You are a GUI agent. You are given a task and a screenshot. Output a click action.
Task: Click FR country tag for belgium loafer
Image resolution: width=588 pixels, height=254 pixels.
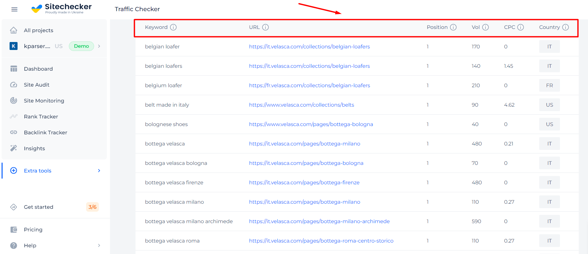pyautogui.click(x=549, y=85)
